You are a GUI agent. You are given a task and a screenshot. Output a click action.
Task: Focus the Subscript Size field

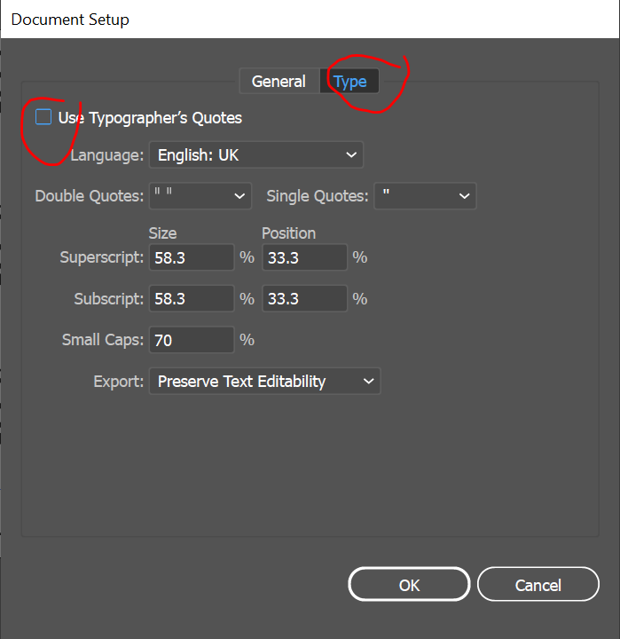(192, 299)
